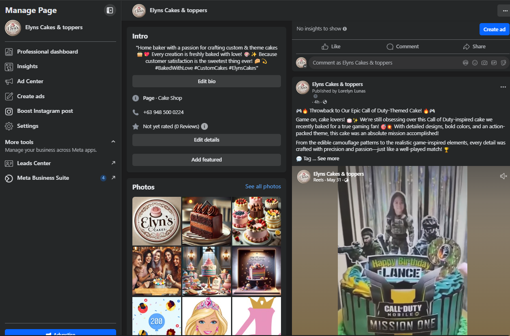Open women laughing with cake photo
This screenshot has height=336, width=510.
pos(157,271)
